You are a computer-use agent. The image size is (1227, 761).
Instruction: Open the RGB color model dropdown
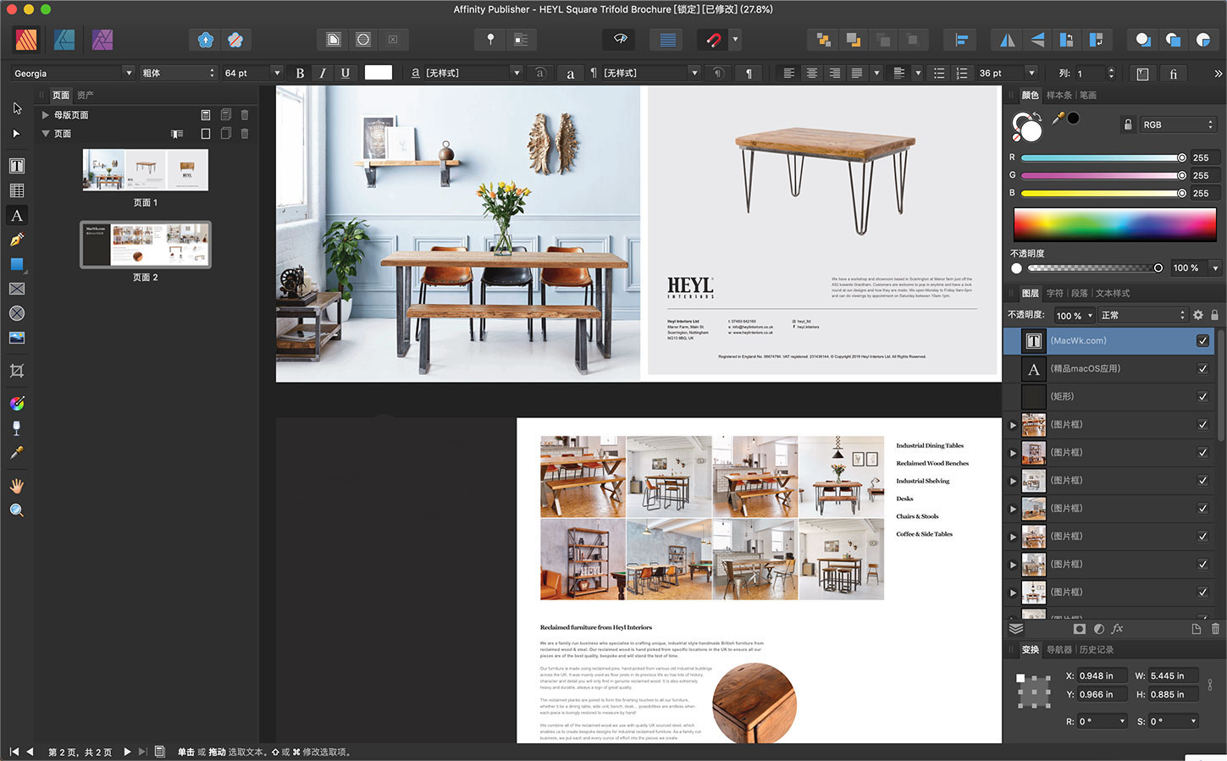pos(1178,124)
